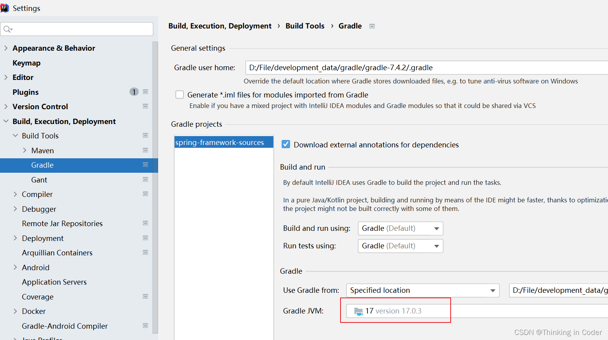The image size is (608, 340).
Task: Click the Gradle location path field
Action: pyautogui.click(x=558, y=290)
